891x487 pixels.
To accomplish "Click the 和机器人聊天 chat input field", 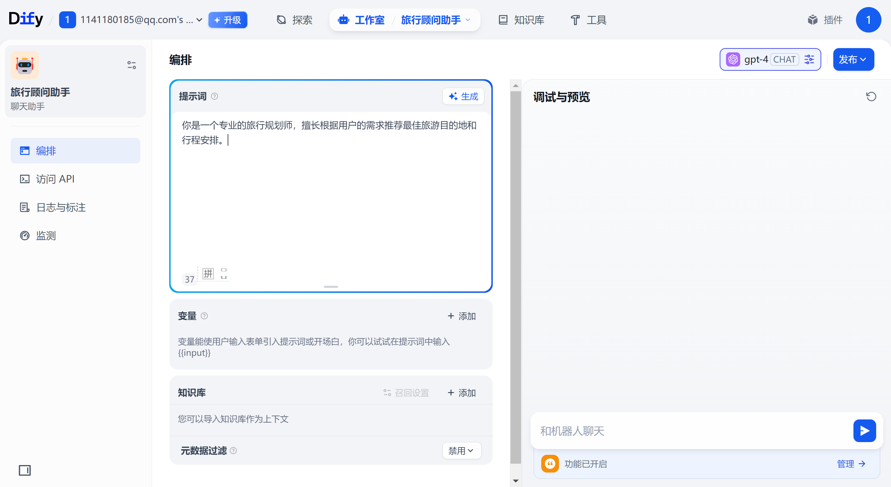I will pos(690,431).
